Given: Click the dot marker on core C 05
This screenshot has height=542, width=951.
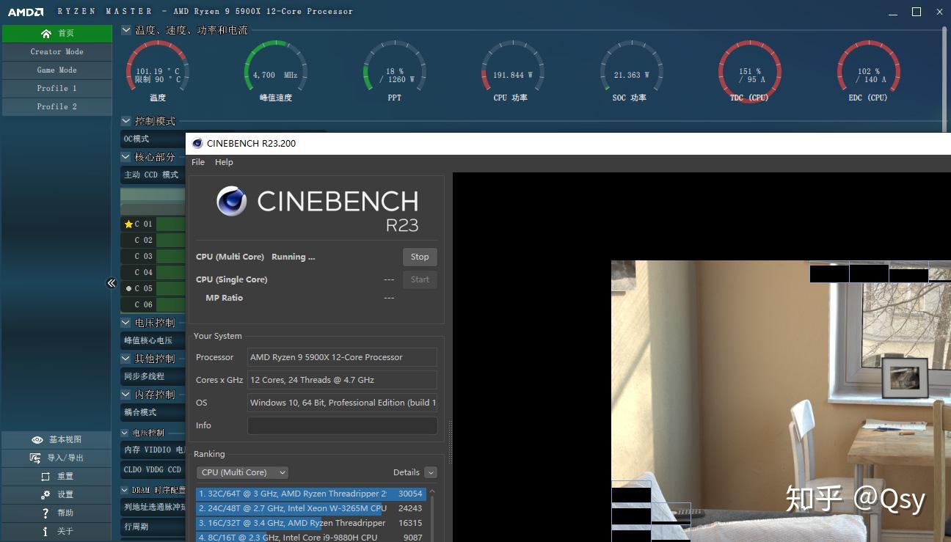Looking at the screenshot, I should pyautogui.click(x=128, y=288).
